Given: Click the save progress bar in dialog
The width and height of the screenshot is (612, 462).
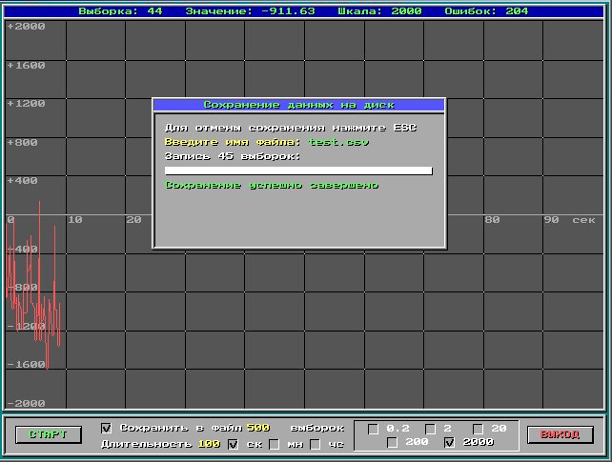Looking at the screenshot, I should pyautogui.click(x=298, y=171).
